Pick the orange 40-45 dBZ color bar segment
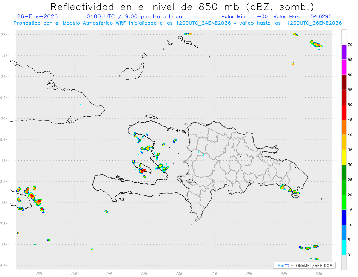Viewport: 358px width, 277px height. point(344,127)
